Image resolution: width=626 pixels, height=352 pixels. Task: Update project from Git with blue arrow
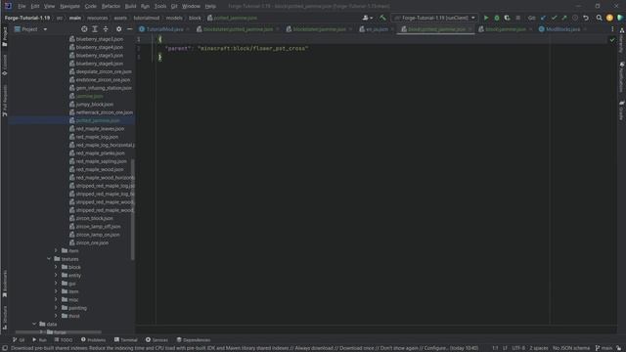(x=543, y=18)
